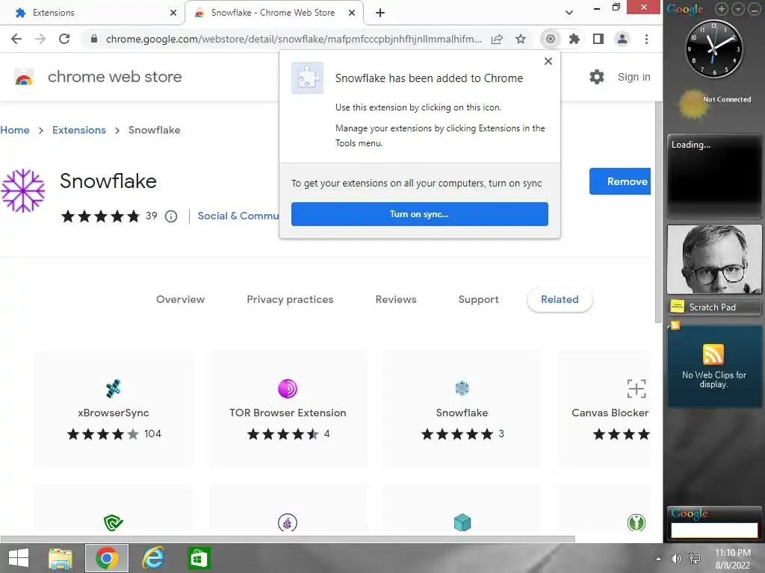Open a new browser tab

pyautogui.click(x=380, y=13)
